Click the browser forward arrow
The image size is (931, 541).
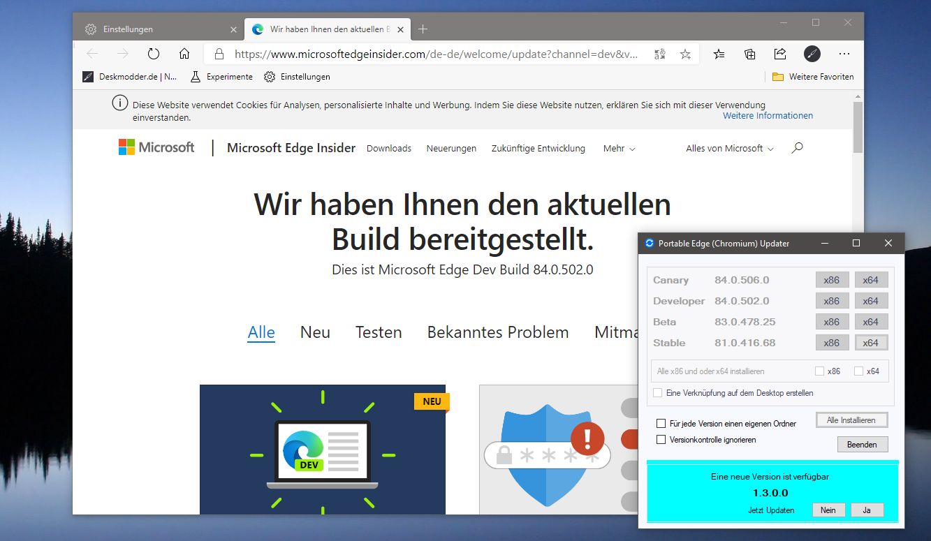123,54
